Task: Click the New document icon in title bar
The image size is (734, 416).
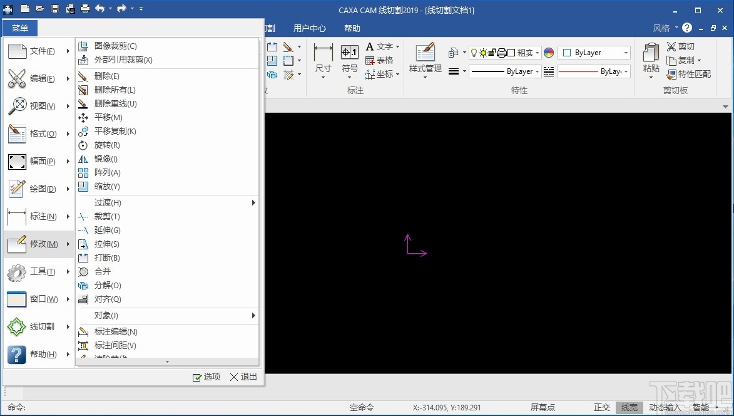Action: pyautogui.click(x=25, y=8)
